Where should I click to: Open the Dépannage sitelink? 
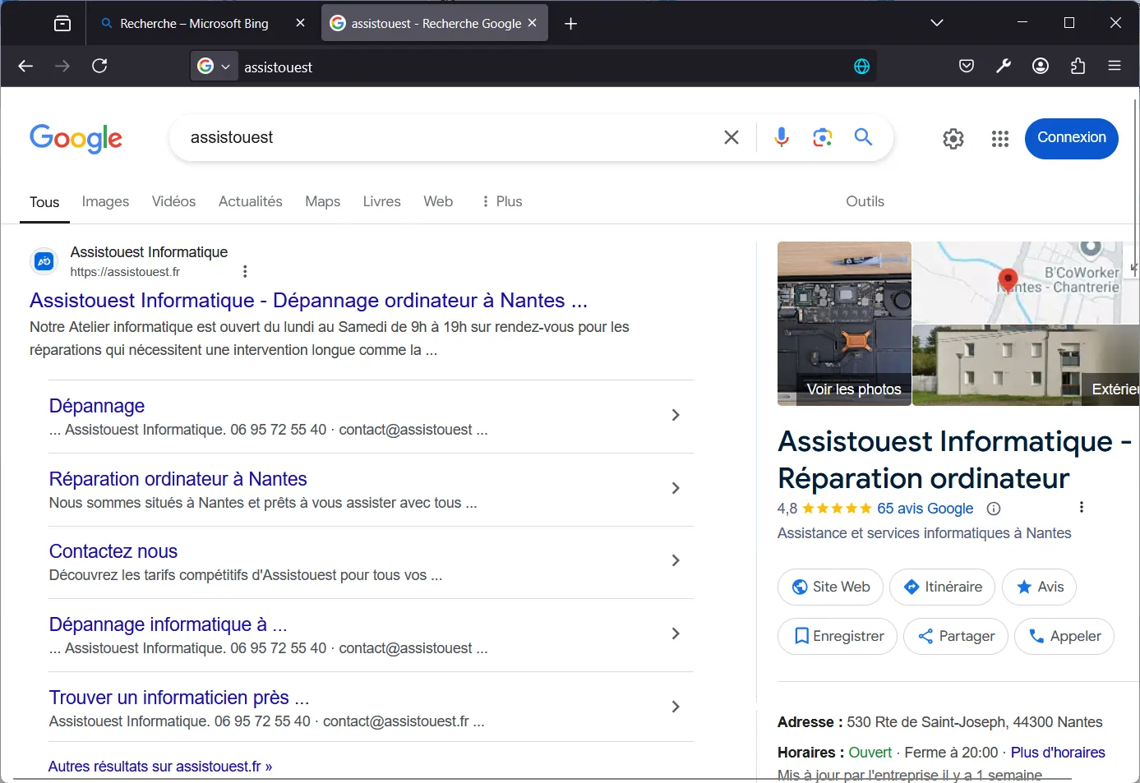click(x=97, y=406)
